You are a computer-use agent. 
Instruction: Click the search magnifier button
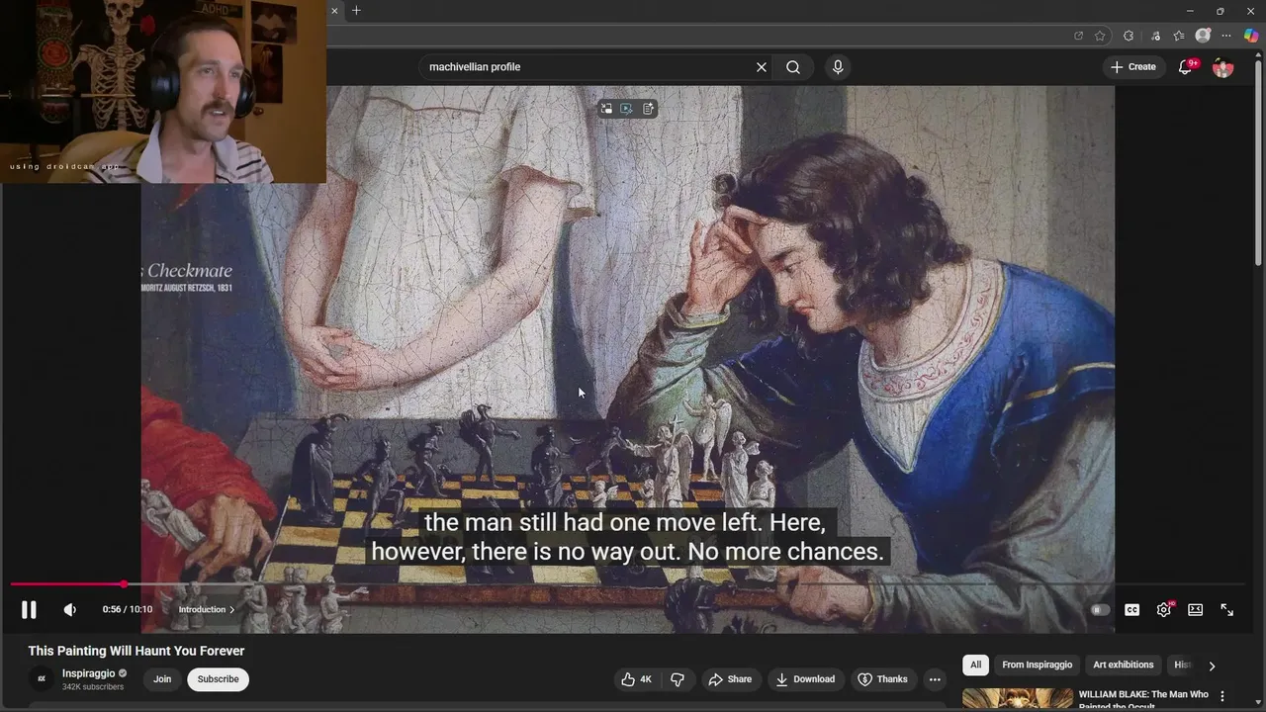(793, 67)
